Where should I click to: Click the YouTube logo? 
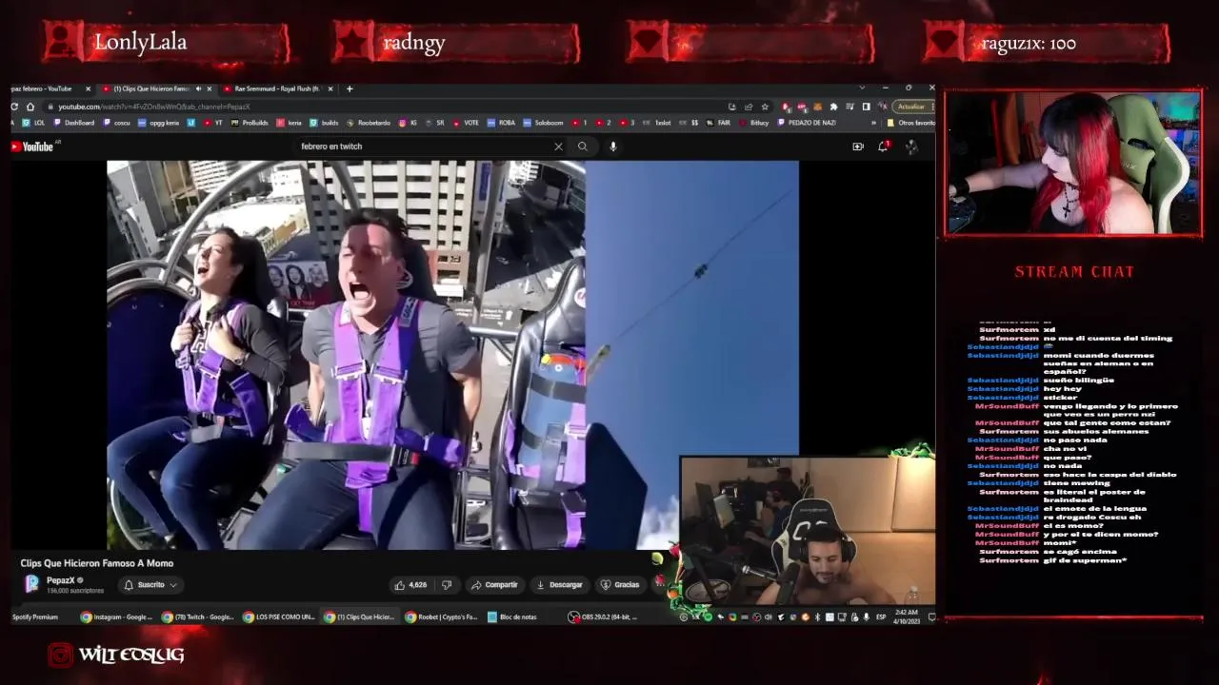[x=32, y=147]
